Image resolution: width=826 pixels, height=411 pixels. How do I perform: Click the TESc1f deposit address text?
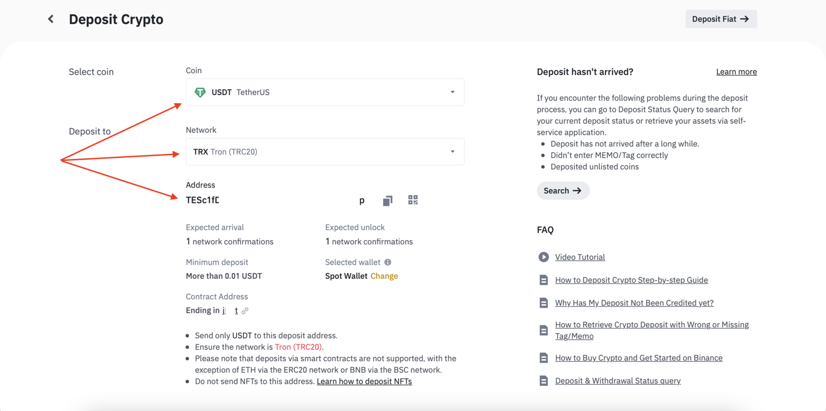click(203, 200)
